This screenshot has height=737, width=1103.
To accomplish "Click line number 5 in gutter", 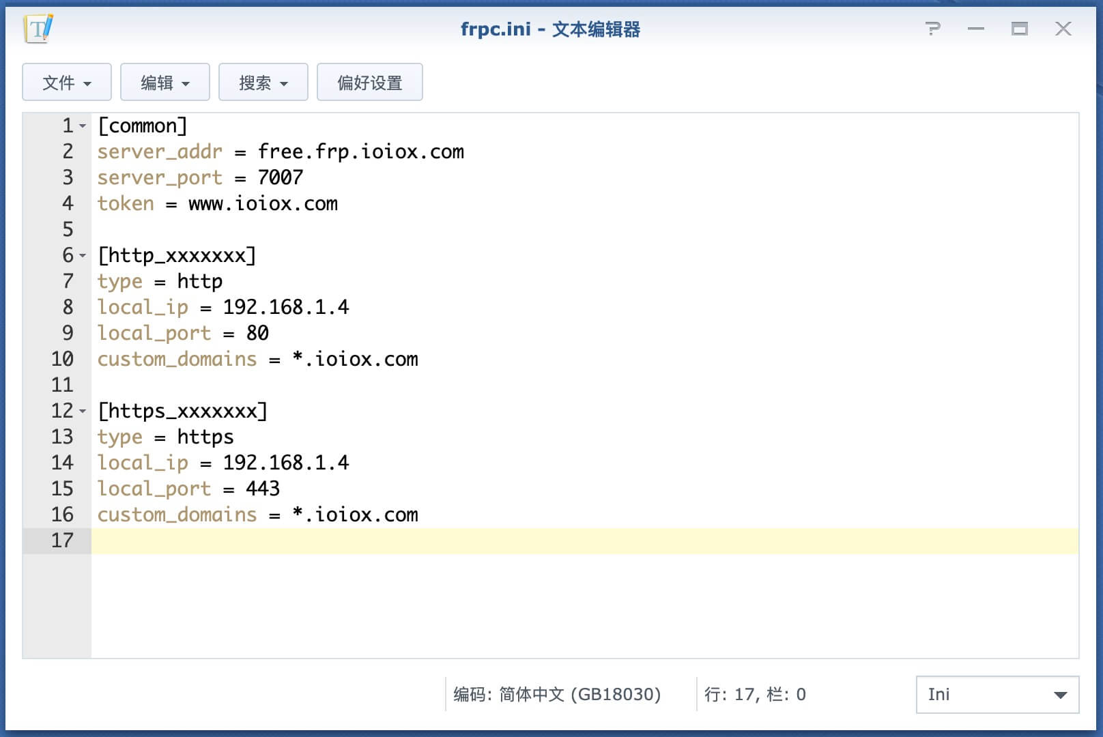I will coord(68,229).
